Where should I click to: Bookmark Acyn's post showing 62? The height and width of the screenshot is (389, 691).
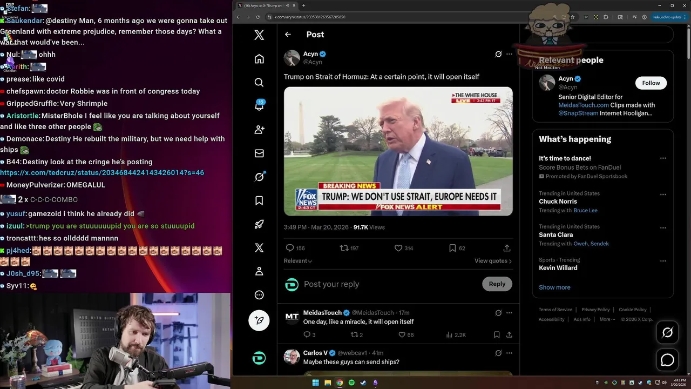(x=457, y=248)
